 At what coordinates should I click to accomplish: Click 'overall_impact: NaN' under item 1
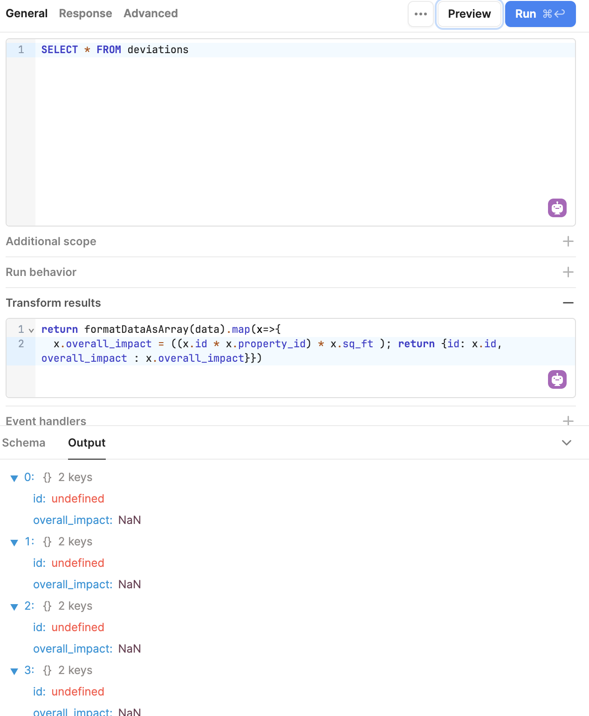pos(87,585)
